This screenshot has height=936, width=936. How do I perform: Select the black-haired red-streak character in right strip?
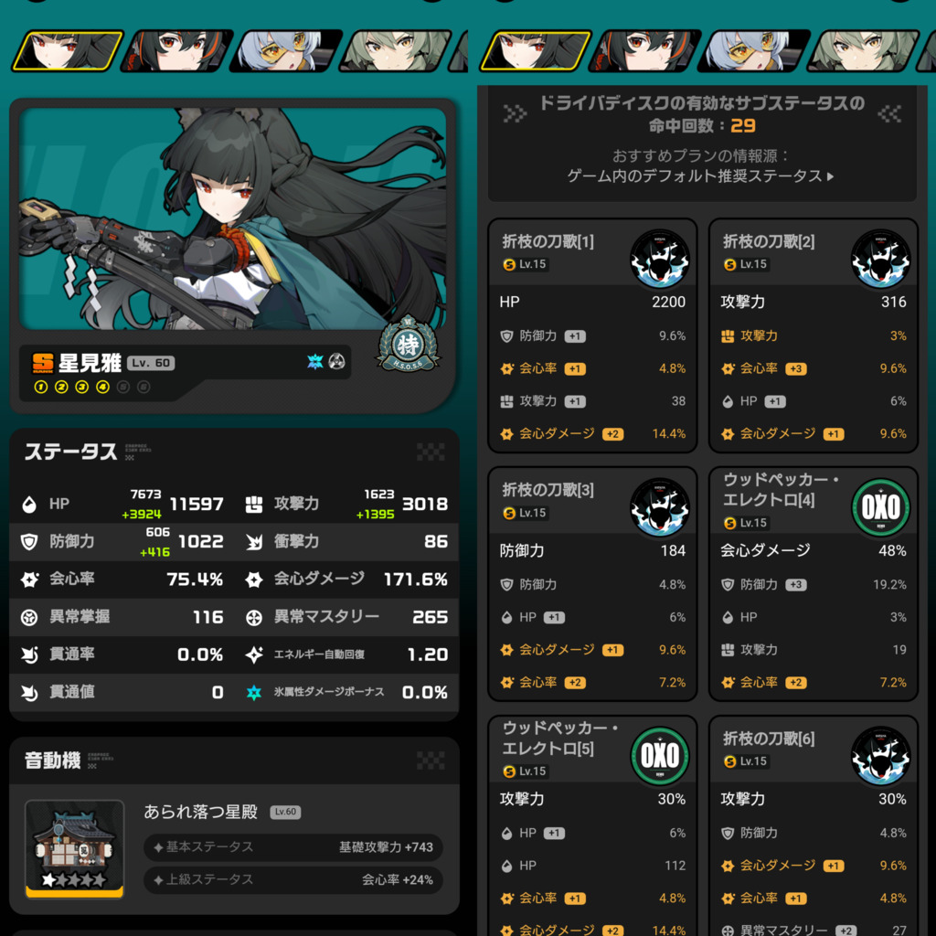pos(644,51)
